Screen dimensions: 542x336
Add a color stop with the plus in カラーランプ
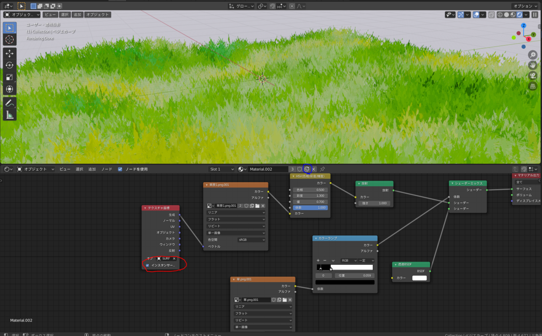[x=318, y=260]
